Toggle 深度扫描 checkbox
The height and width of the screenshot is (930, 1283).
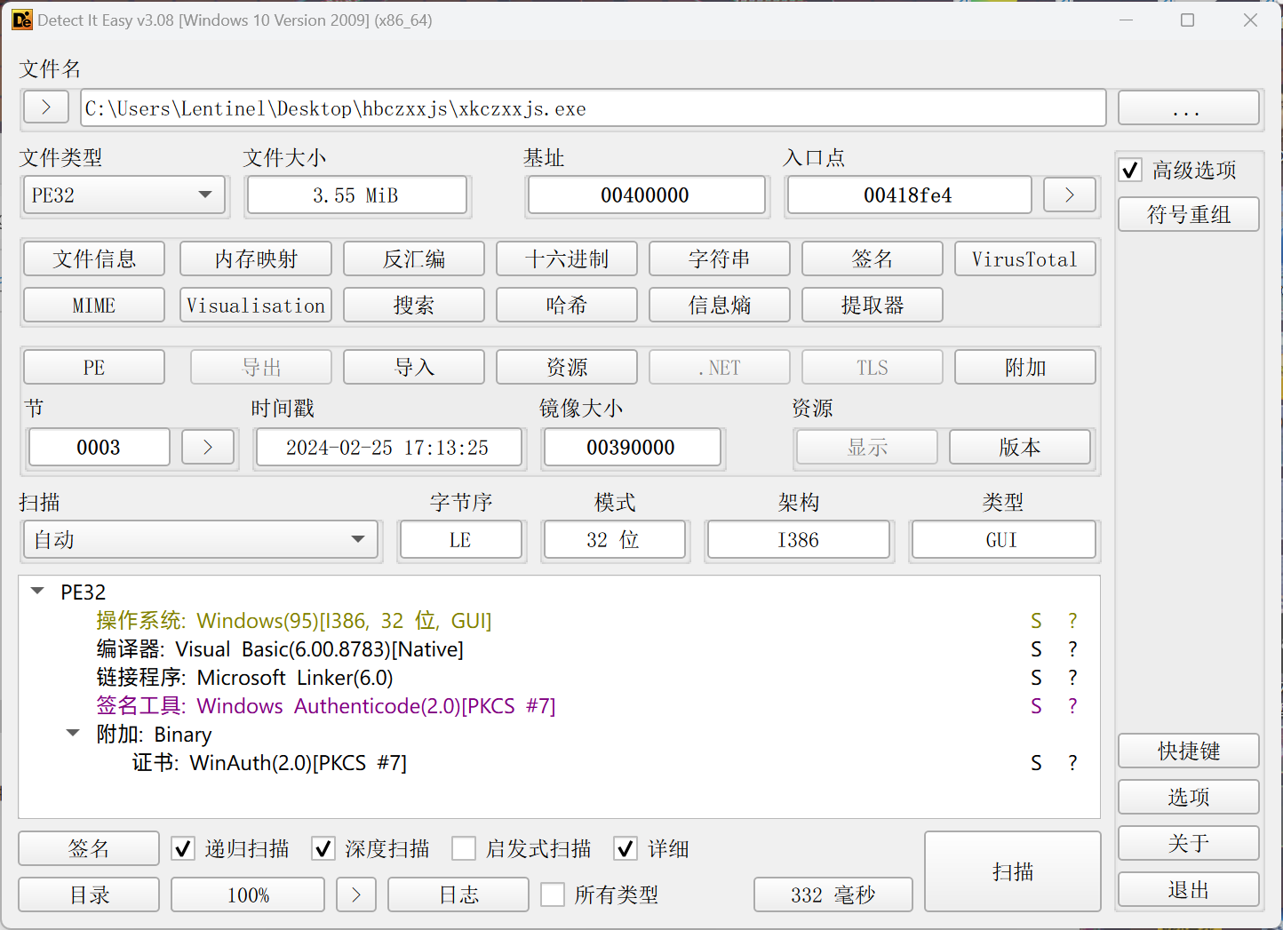[x=323, y=849]
